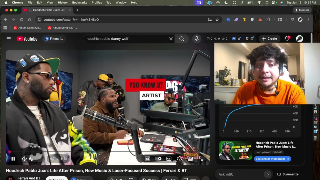Unmute the video with speaker icon
Screen dimensions: 320x180
pyautogui.click(x=24, y=159)
